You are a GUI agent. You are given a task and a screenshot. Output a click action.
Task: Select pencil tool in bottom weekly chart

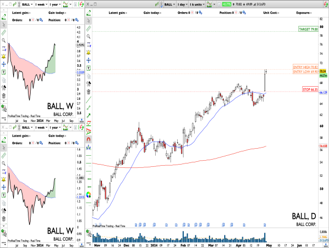pos(4,140)
